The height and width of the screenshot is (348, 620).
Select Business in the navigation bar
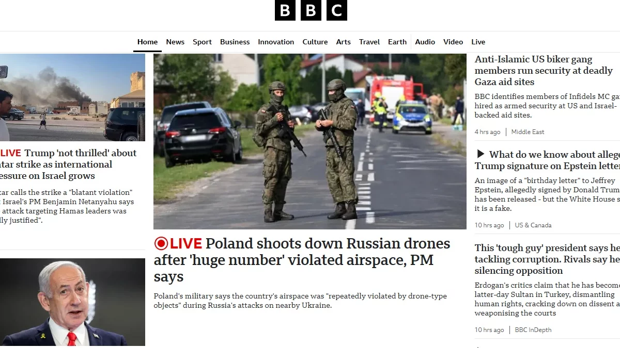click(235, 42)
